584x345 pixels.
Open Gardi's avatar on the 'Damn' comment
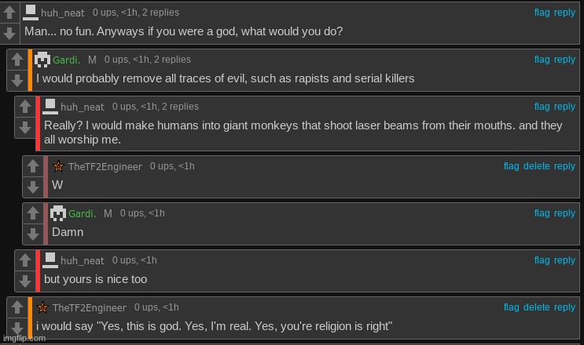(x=58, y=213)
